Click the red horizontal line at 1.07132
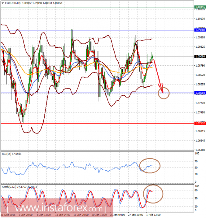206x218 pixels. click(x=97, y=123)
